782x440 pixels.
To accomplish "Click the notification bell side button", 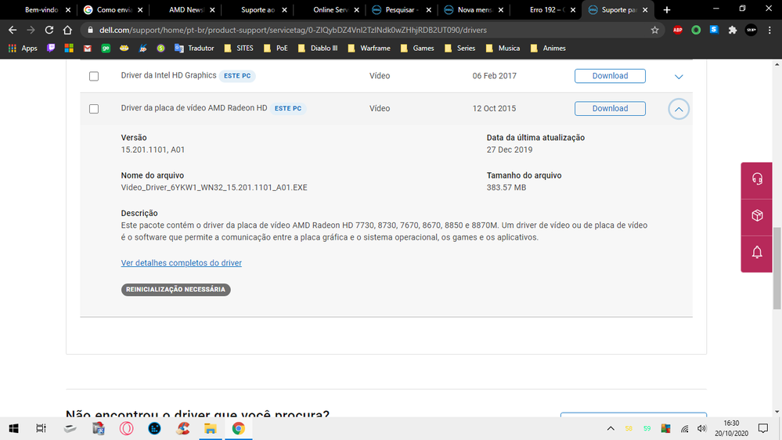I will [x=757, y=252].
